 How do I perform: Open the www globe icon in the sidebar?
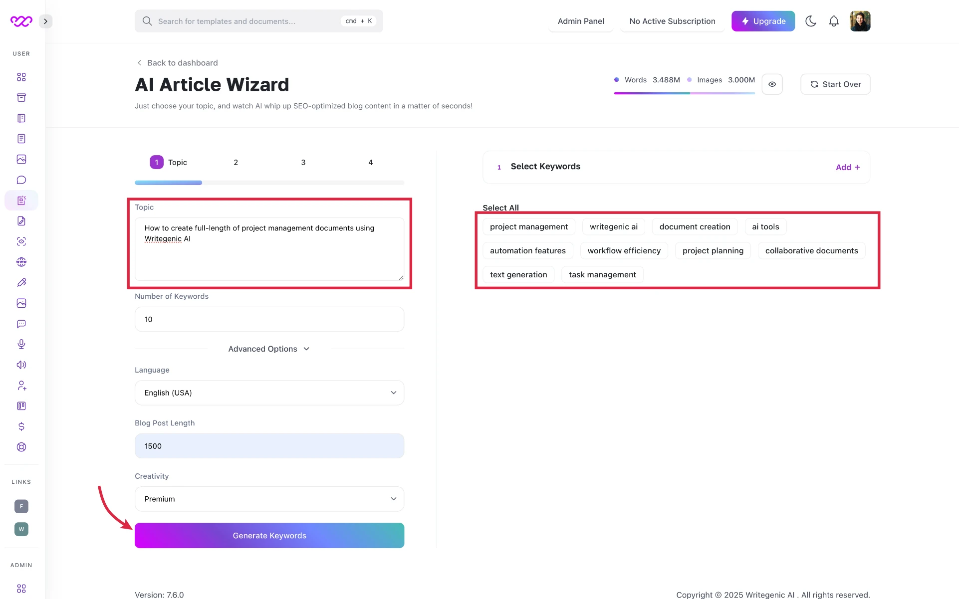(21, 262)
